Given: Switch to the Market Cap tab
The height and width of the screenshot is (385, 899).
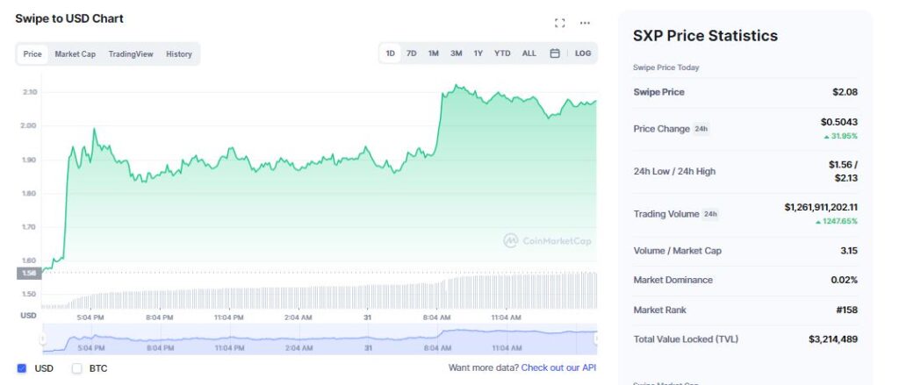Looking at the screenshot, I should tap(76, 53).
